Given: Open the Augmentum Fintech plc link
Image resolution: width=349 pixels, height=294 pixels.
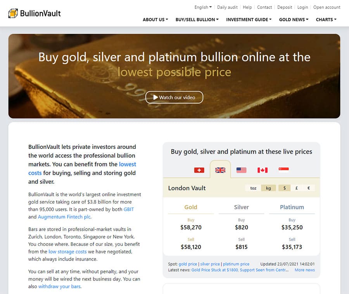Looking at the screenshot, I should pyautogui.click(x=64, y=217).
